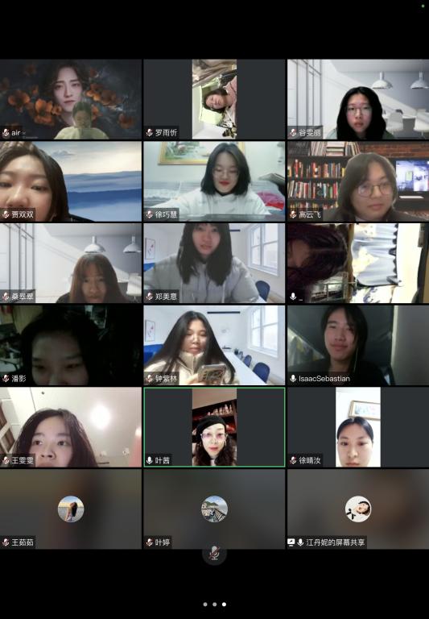
Task: Select 王茹茹's round avatar picture
Action: pos(71,509)
